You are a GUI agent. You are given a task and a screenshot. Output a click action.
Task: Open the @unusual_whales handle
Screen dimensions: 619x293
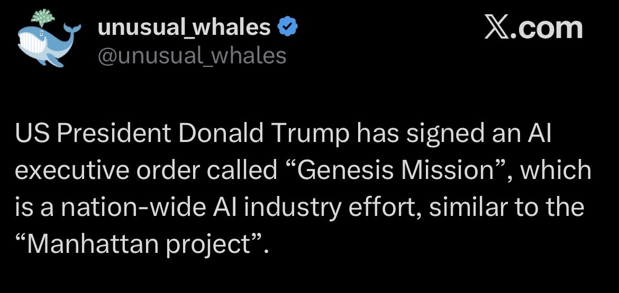pos(192,55)
